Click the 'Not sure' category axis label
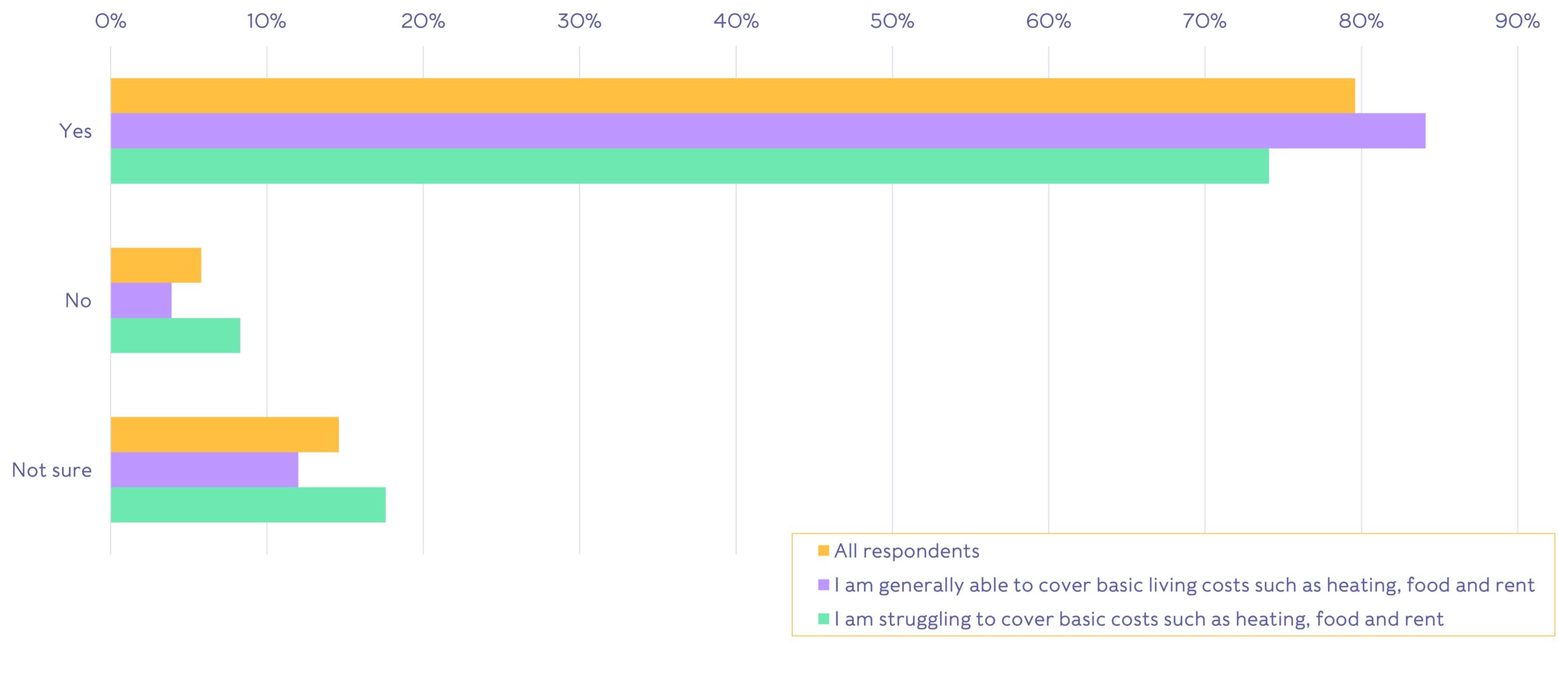Screen dimensions: 1558x675 tap(52, 470)
